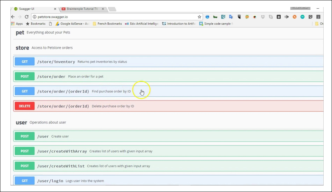Expand GET /user/login operation

point(168,180)
